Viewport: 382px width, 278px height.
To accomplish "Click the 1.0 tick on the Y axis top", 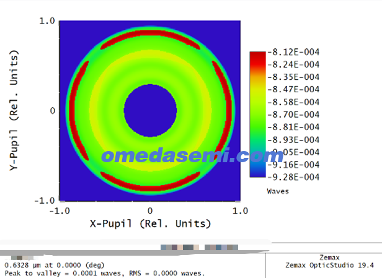I will (48, 20).
